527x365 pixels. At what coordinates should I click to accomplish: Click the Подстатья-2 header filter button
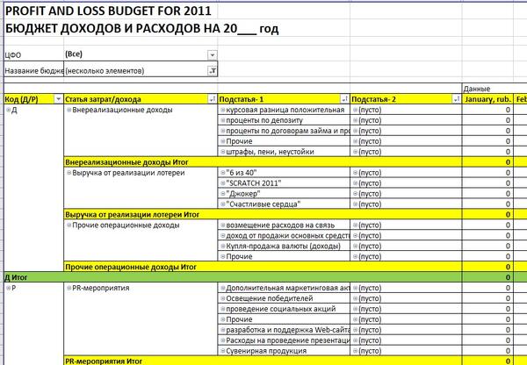(x=455, y=100)
